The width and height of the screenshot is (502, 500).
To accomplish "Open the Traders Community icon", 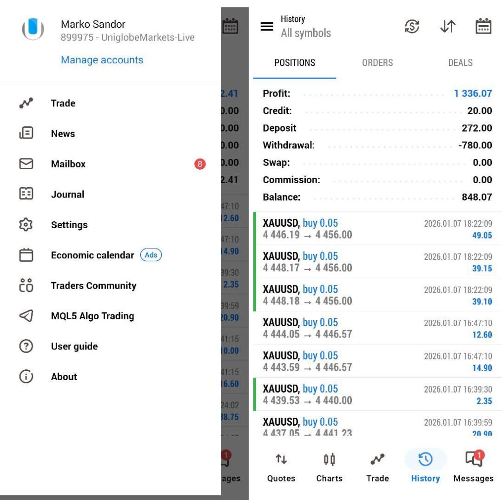I will point(26,285).
